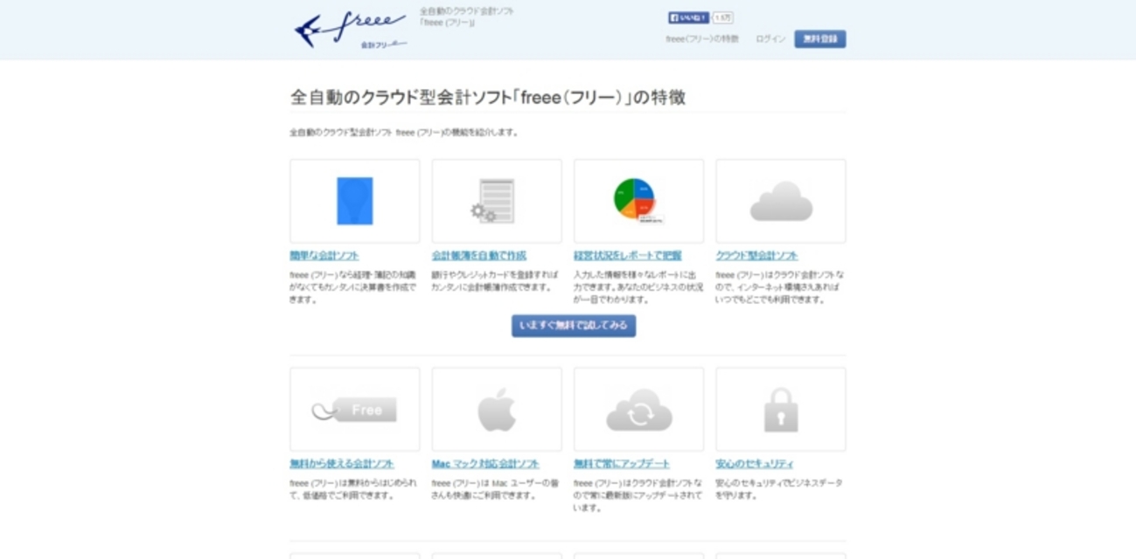Click the freee swallow logo
The width and height of the screenshot is (1136, 559).
351,30
